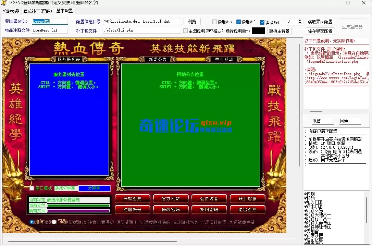Select the 基本配置 tab
This screenshot has width=372, height=246.
[x=64, y=11]
